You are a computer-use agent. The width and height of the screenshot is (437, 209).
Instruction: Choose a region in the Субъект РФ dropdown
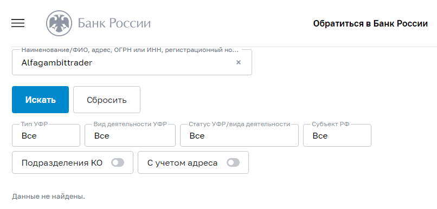pyautogui.click(x=337, y=135)
